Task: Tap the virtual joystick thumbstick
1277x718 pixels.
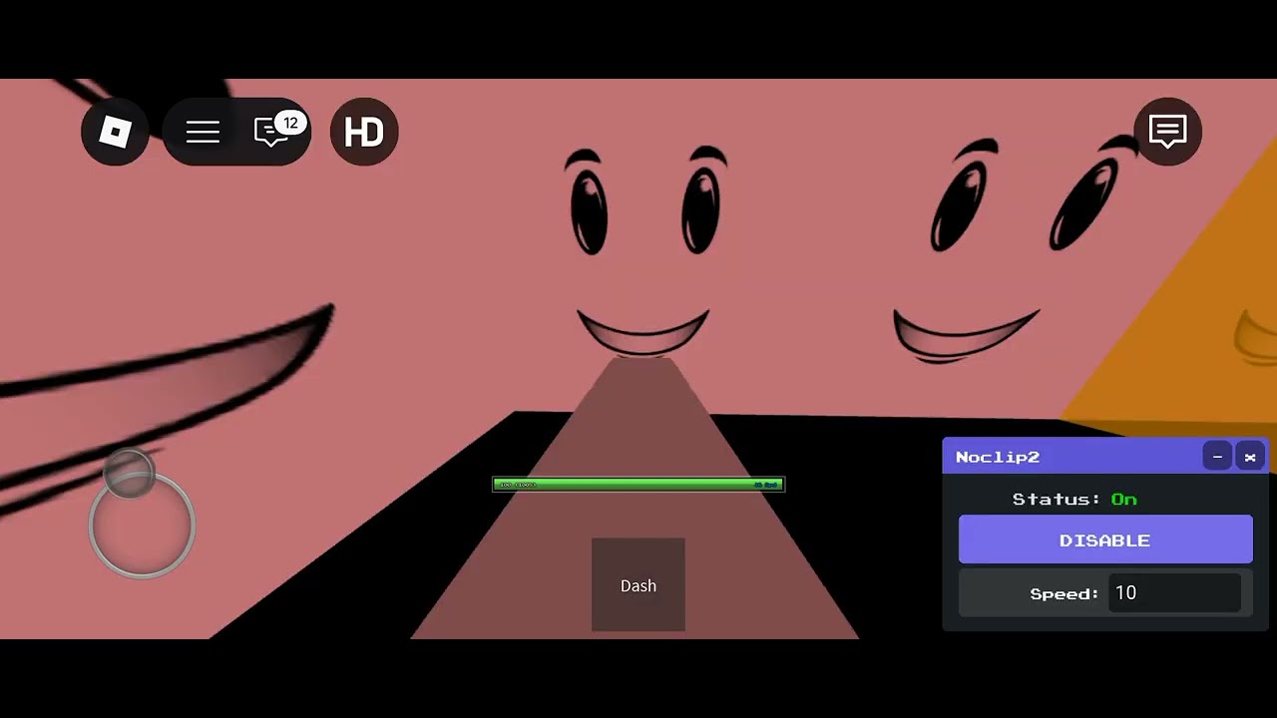Action: (x=130, y=475)
